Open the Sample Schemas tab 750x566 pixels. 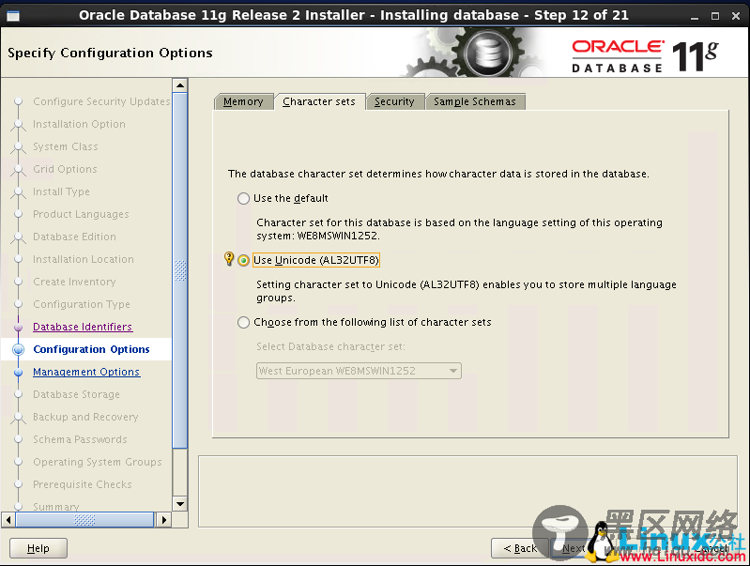tap(475, 101)
